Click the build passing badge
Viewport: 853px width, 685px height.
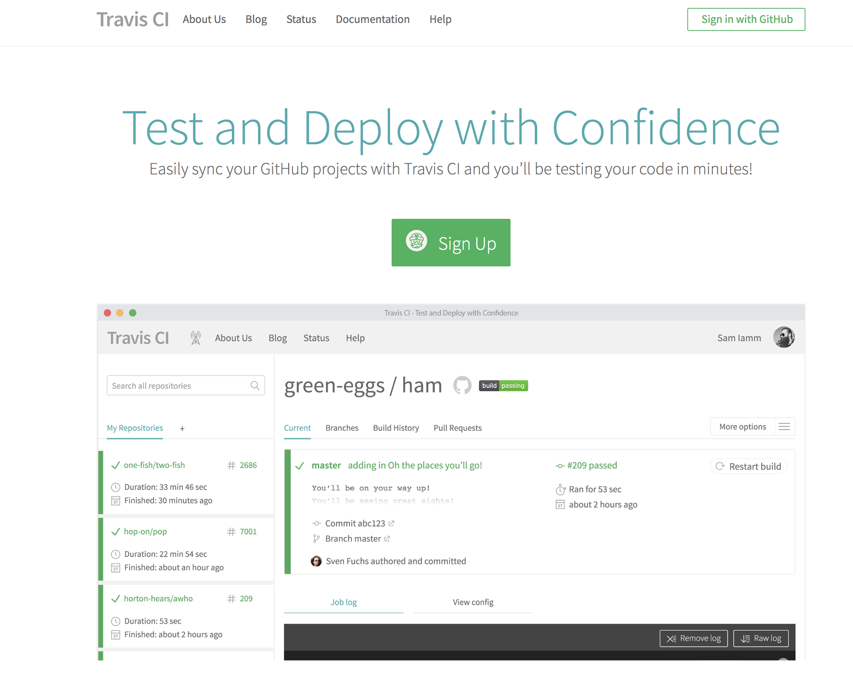(x=503, y=386)
